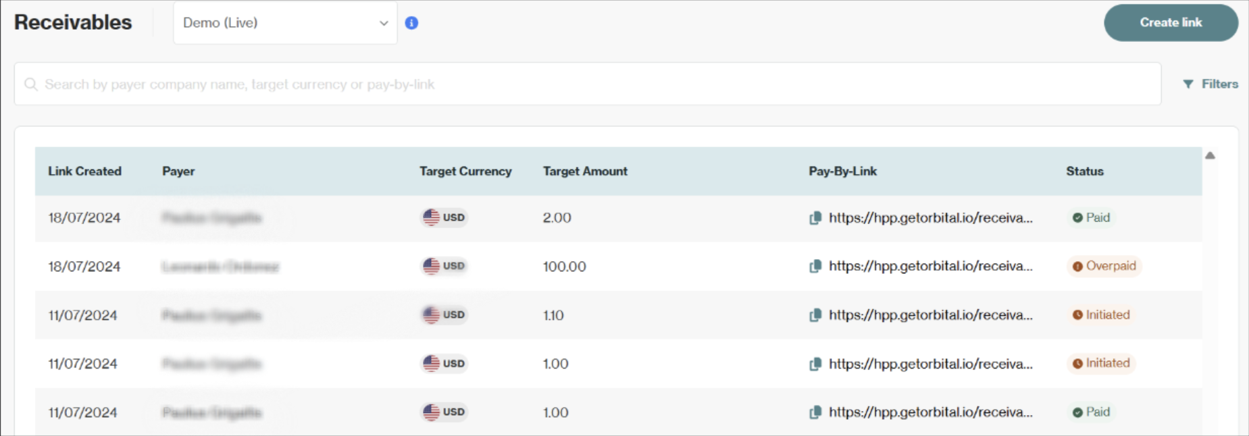Select the 2.00 target amount cell
Viewport: 1249px width, 436px height.
pyautogui.click(x=557, y=218)
